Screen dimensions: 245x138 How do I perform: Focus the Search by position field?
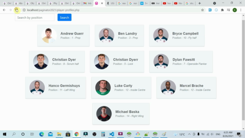35,18
